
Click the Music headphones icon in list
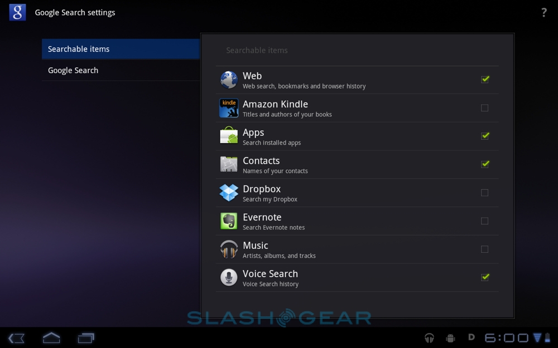click(229, 249)
